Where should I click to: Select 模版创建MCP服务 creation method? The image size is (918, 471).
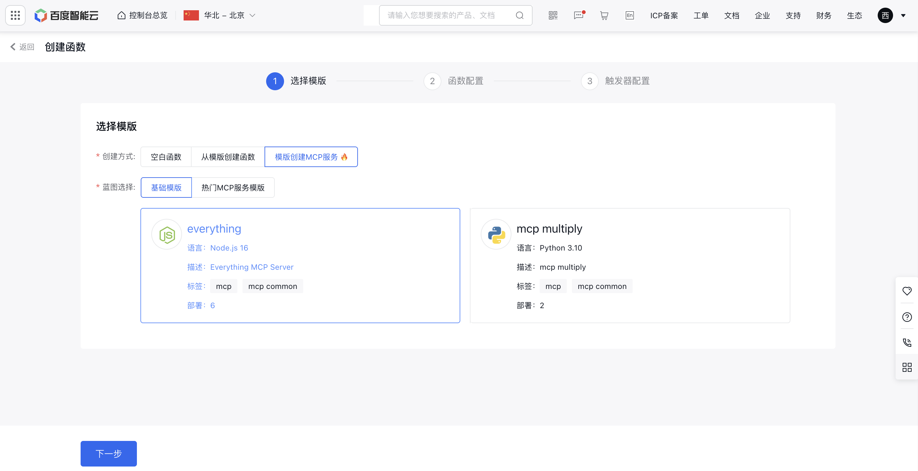[x=311, y=157]
